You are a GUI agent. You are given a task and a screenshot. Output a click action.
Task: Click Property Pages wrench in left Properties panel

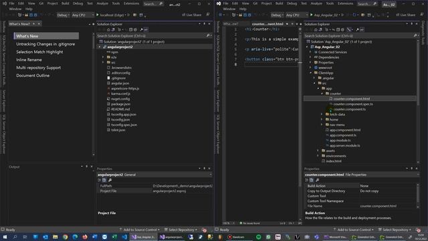coord(110,180)
